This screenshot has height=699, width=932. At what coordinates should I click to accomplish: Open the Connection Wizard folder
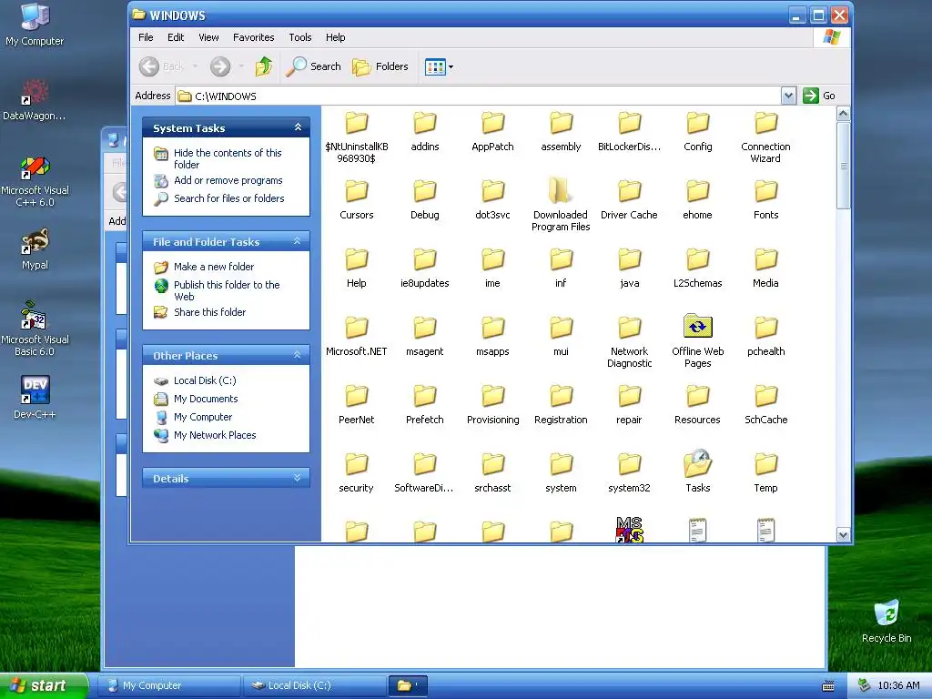[x=765, y=138]
